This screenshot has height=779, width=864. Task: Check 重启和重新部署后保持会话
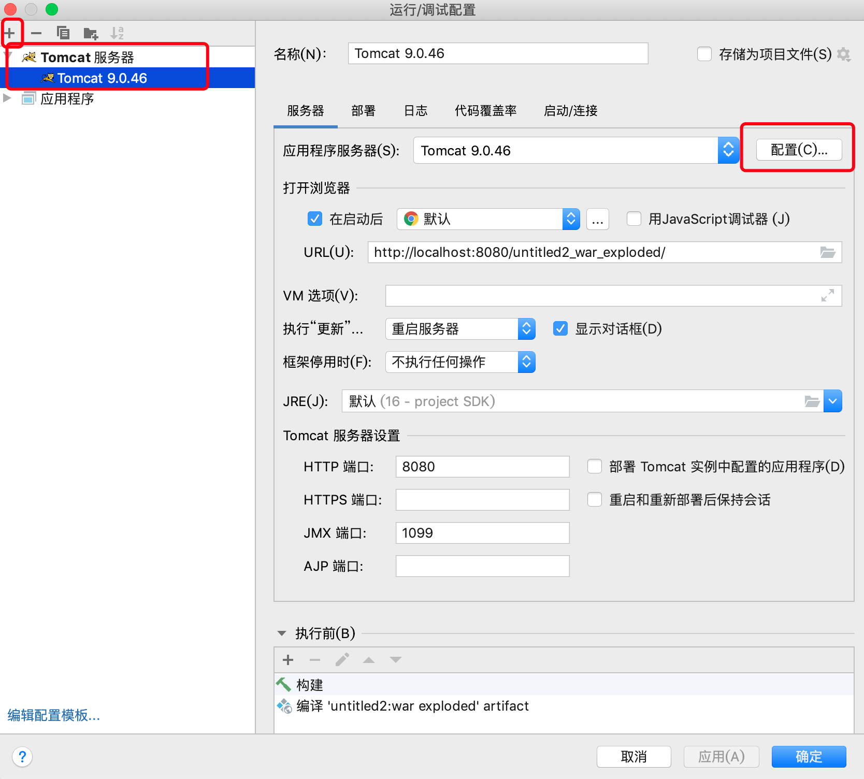point(594,499)
